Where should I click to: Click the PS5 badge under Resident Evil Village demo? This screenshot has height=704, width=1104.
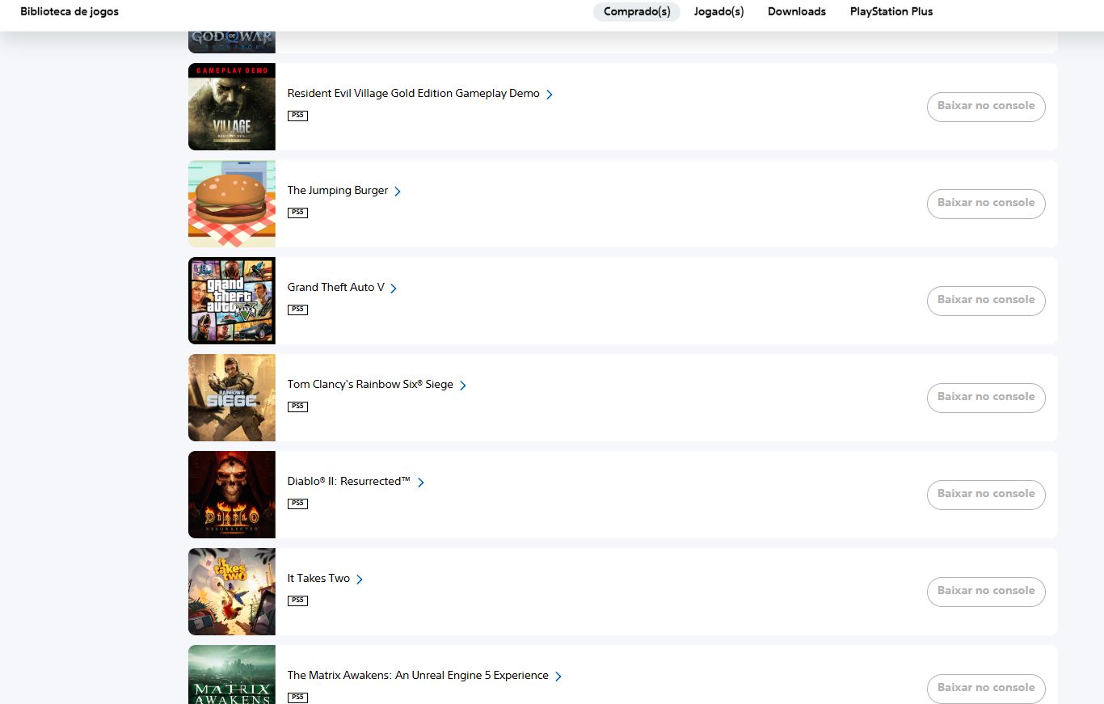(x=297, y=116)
